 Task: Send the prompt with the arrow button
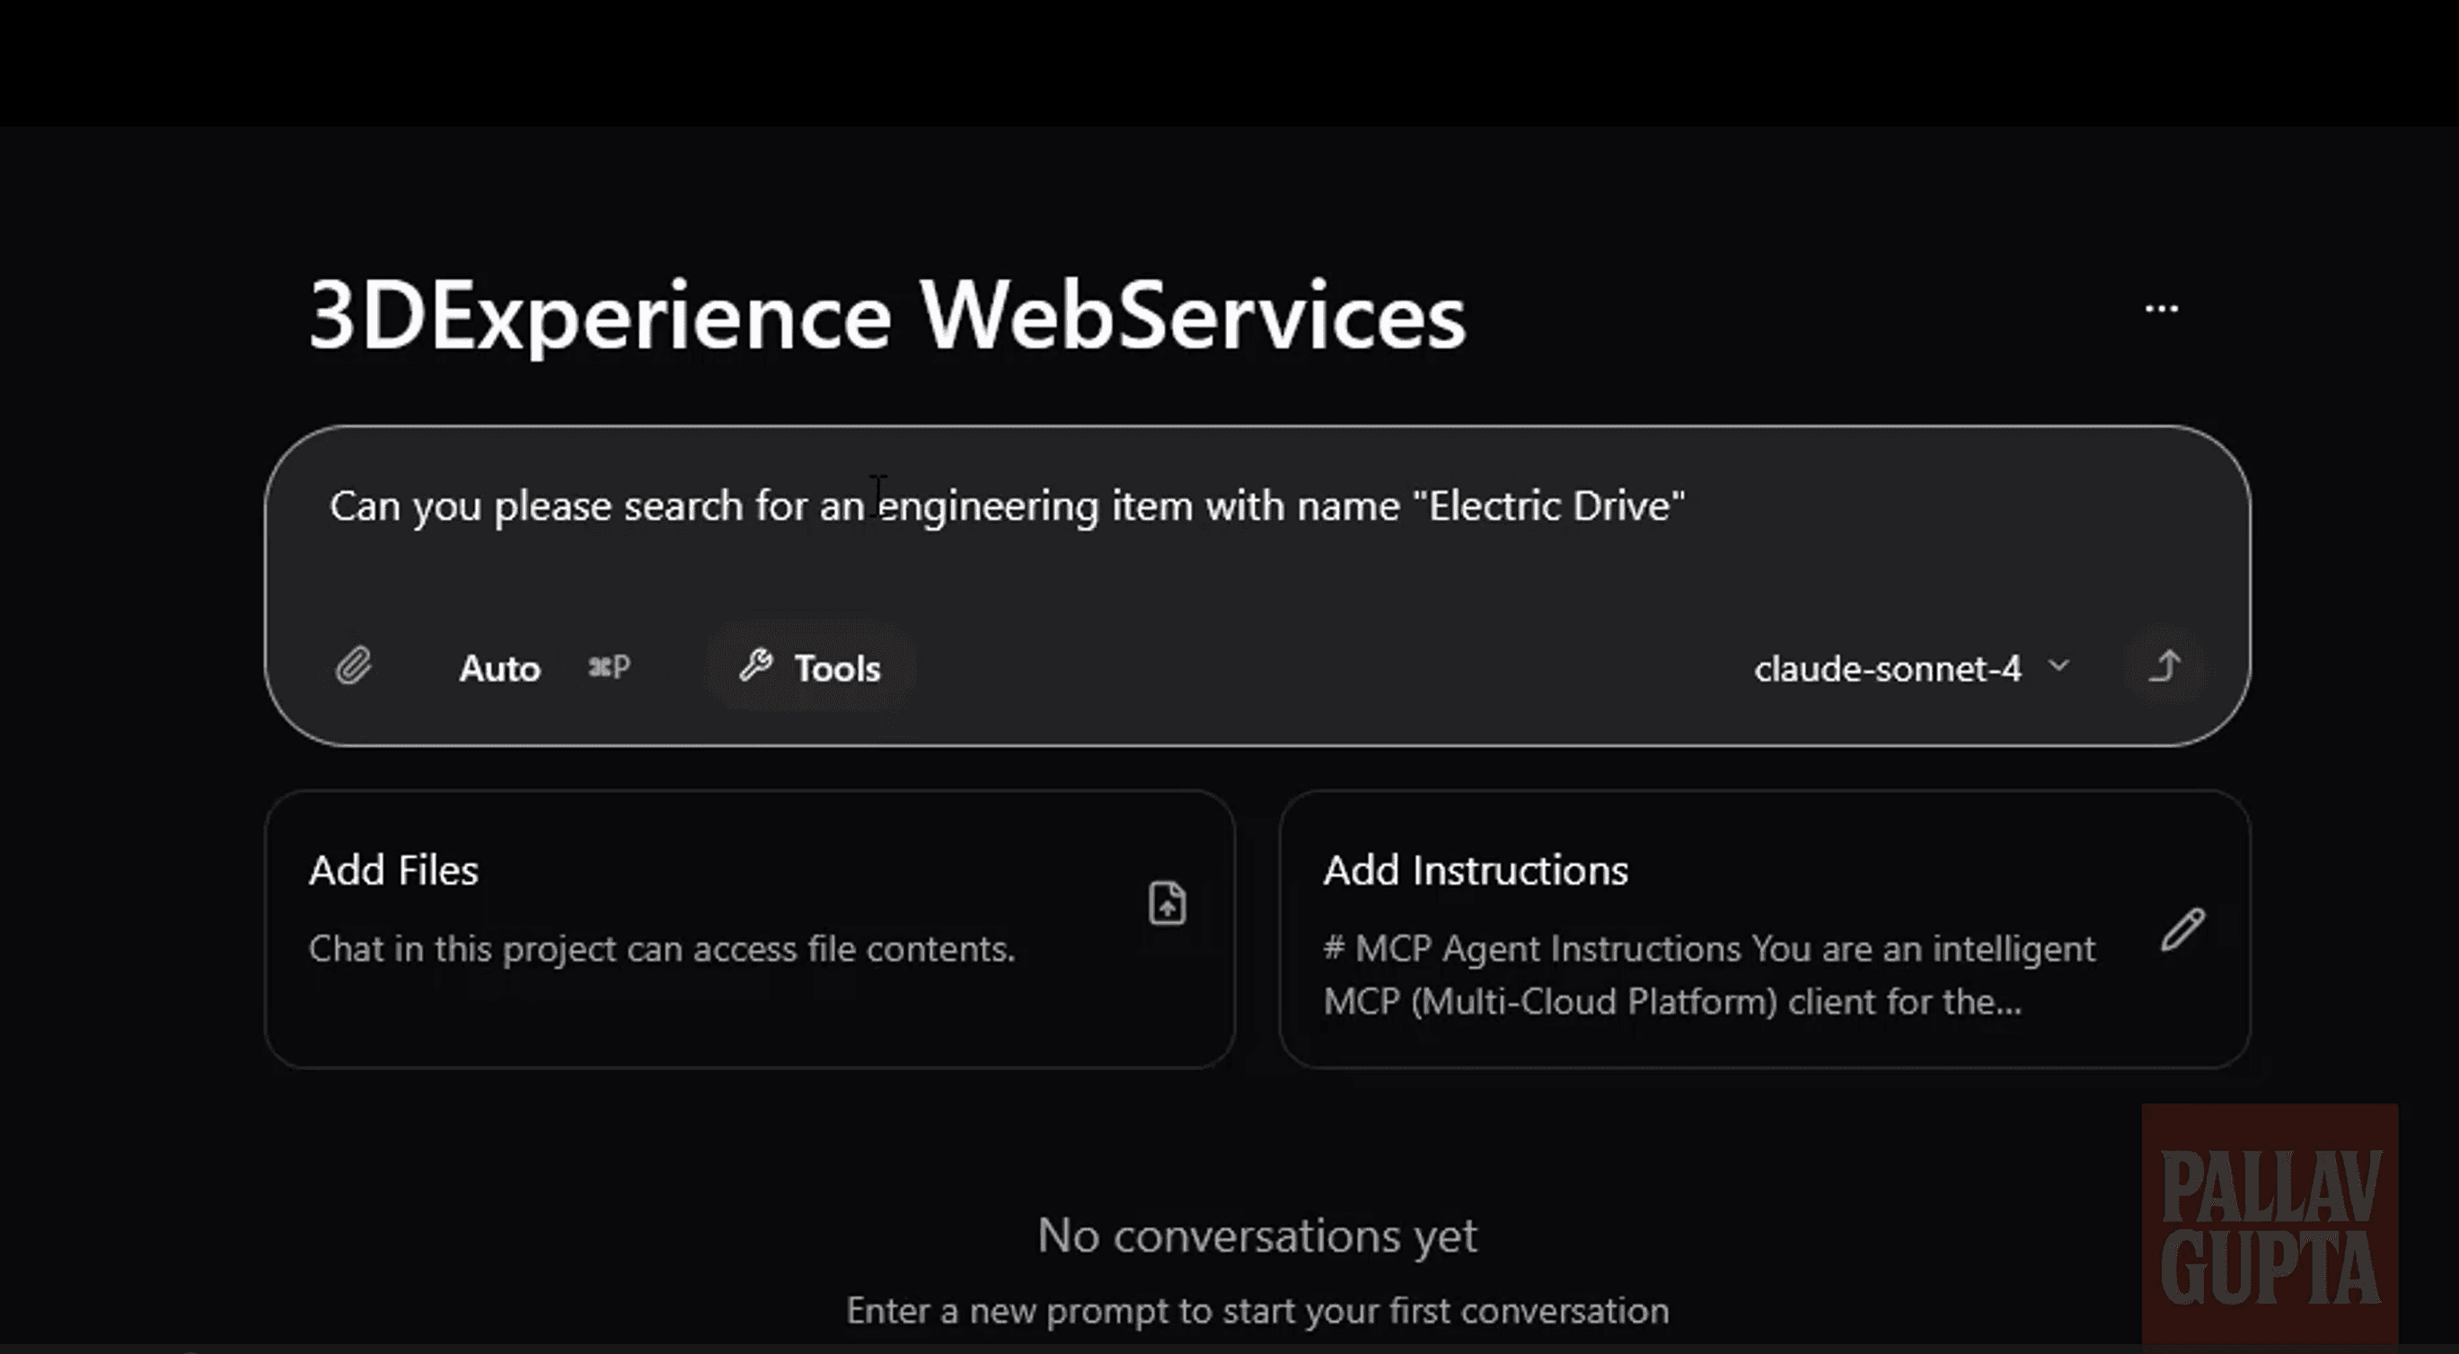pos(2165,666)
